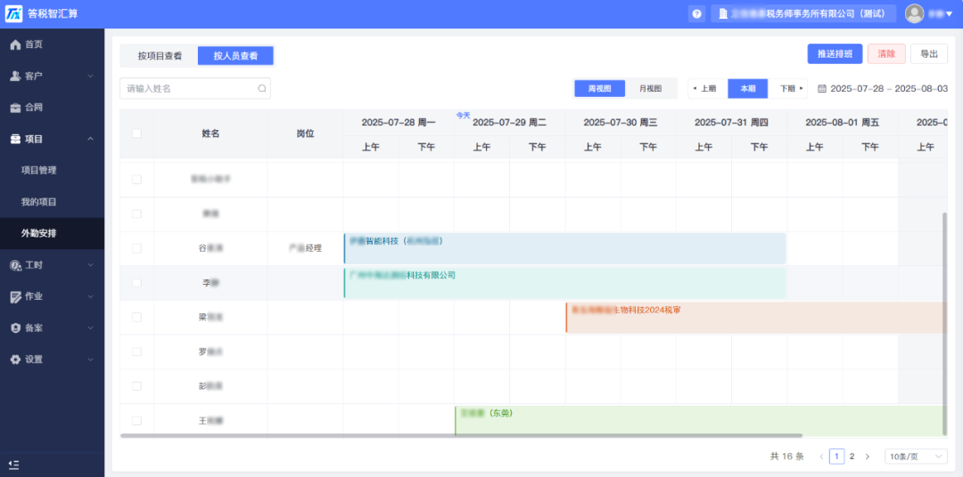Image resolution: width=963 pixels, height=477 pixels.
Task: Check the box for 罗 row
Action: click(x=136, y=352)
